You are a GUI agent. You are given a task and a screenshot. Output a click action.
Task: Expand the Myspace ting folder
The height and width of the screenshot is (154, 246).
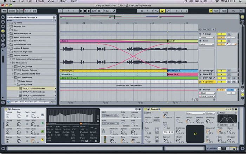8,26
